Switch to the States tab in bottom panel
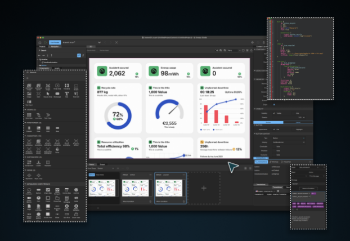The image size is (350, 241). 92,164
